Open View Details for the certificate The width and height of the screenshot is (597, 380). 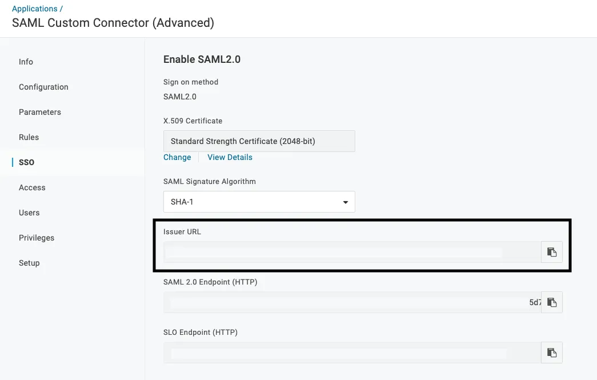(230, 157)
